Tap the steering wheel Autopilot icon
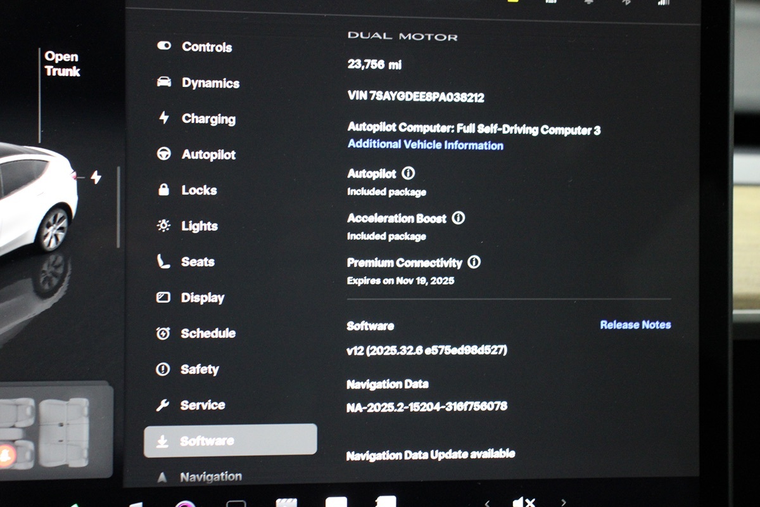This screenshot has width=760, height=507. (x=163, y=154)
